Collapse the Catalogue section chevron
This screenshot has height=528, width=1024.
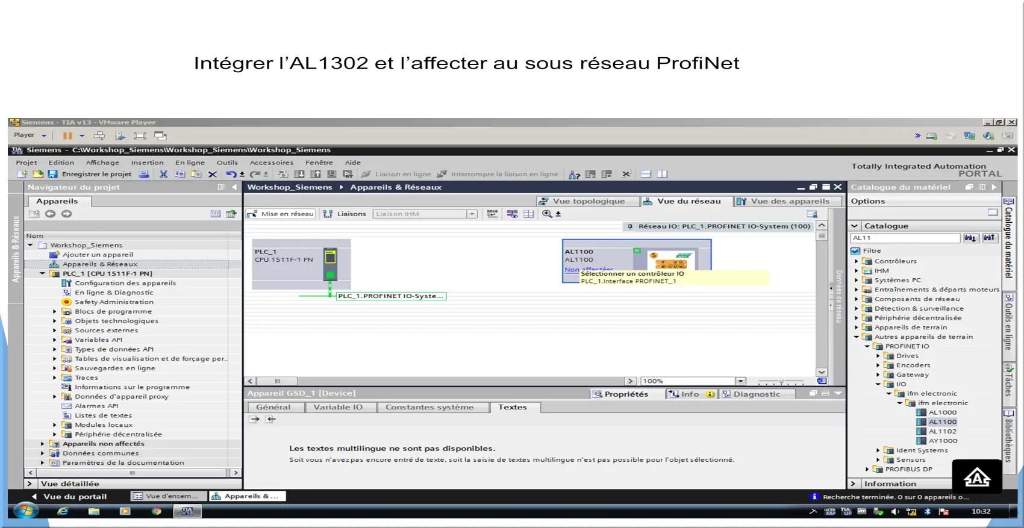coord(854,226)
